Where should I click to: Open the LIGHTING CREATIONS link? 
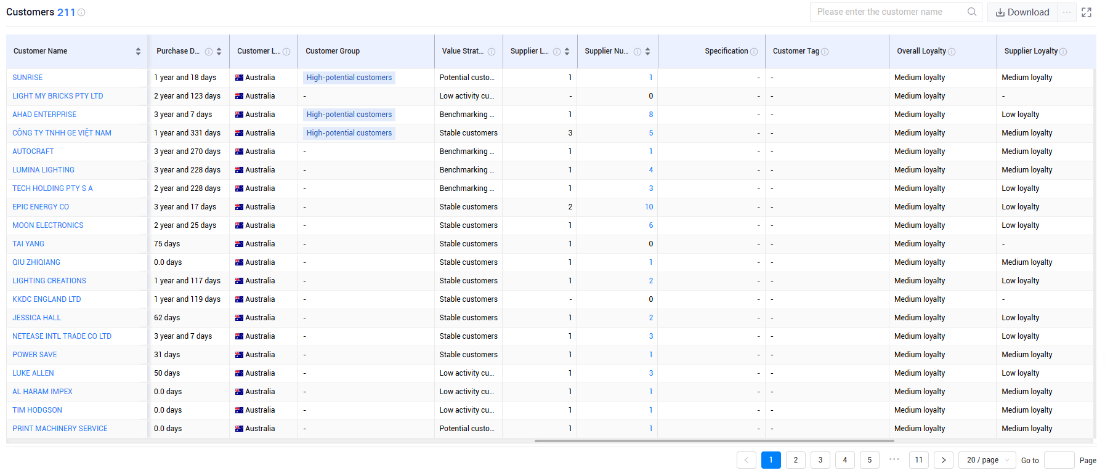click(x=49, y=281)
